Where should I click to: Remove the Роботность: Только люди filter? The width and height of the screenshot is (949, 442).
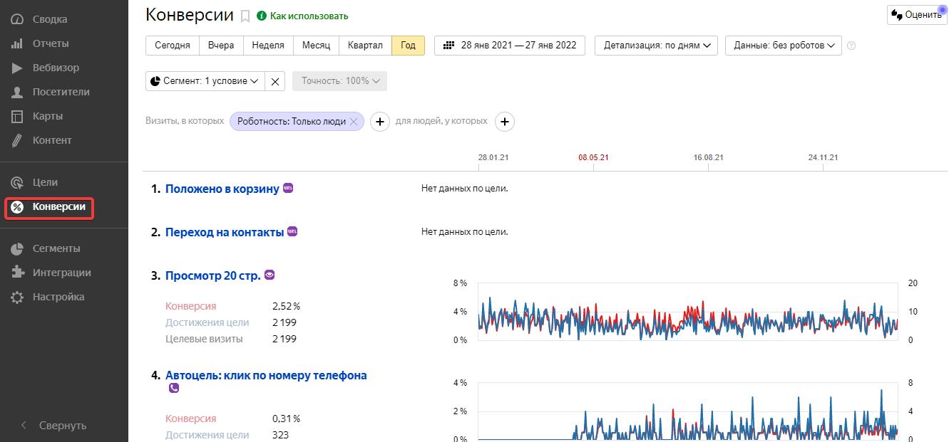tap(352, 122)
